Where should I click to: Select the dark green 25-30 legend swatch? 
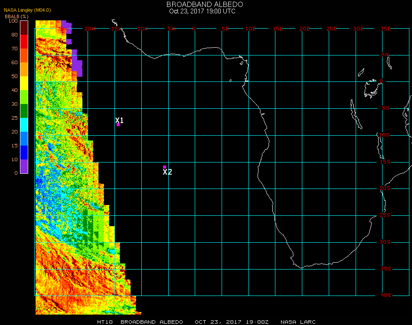tap(24, 111)
